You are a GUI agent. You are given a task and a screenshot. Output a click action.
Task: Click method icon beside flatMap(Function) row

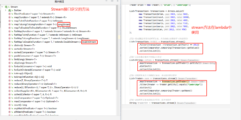coord(10,31)
